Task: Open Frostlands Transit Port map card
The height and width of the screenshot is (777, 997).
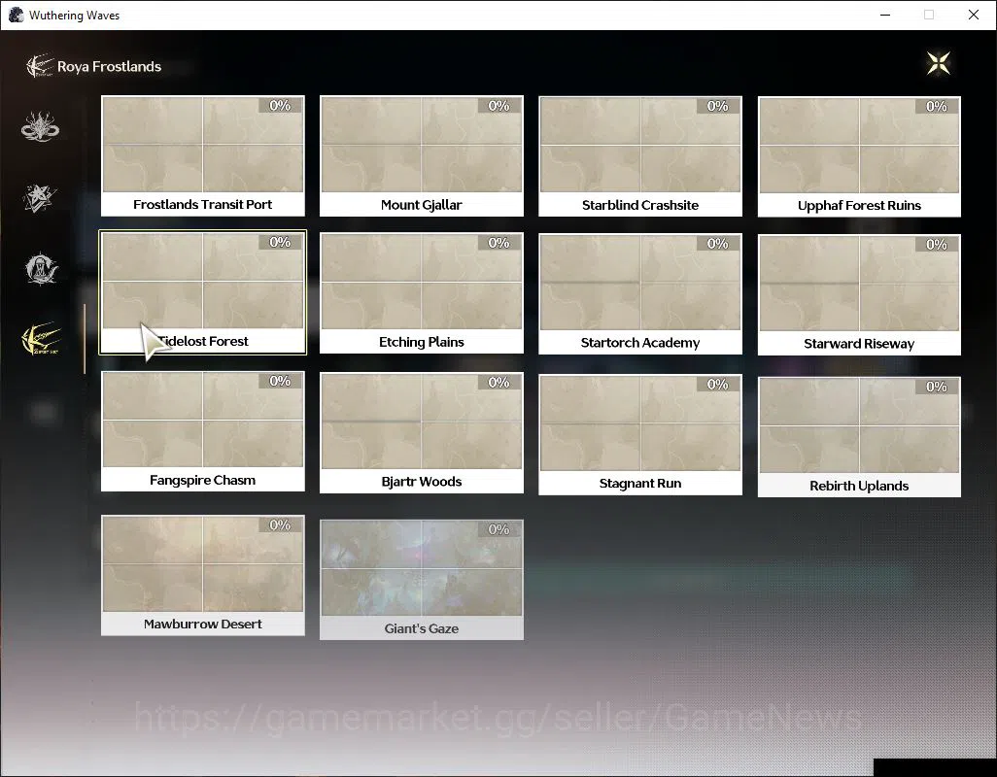Action: pos(203,155)
